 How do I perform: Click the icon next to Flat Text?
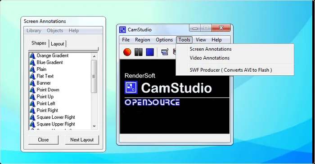coord(32,76)
